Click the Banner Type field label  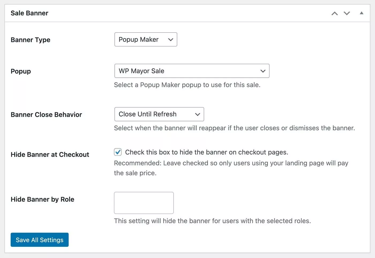[x=31, y=40]
